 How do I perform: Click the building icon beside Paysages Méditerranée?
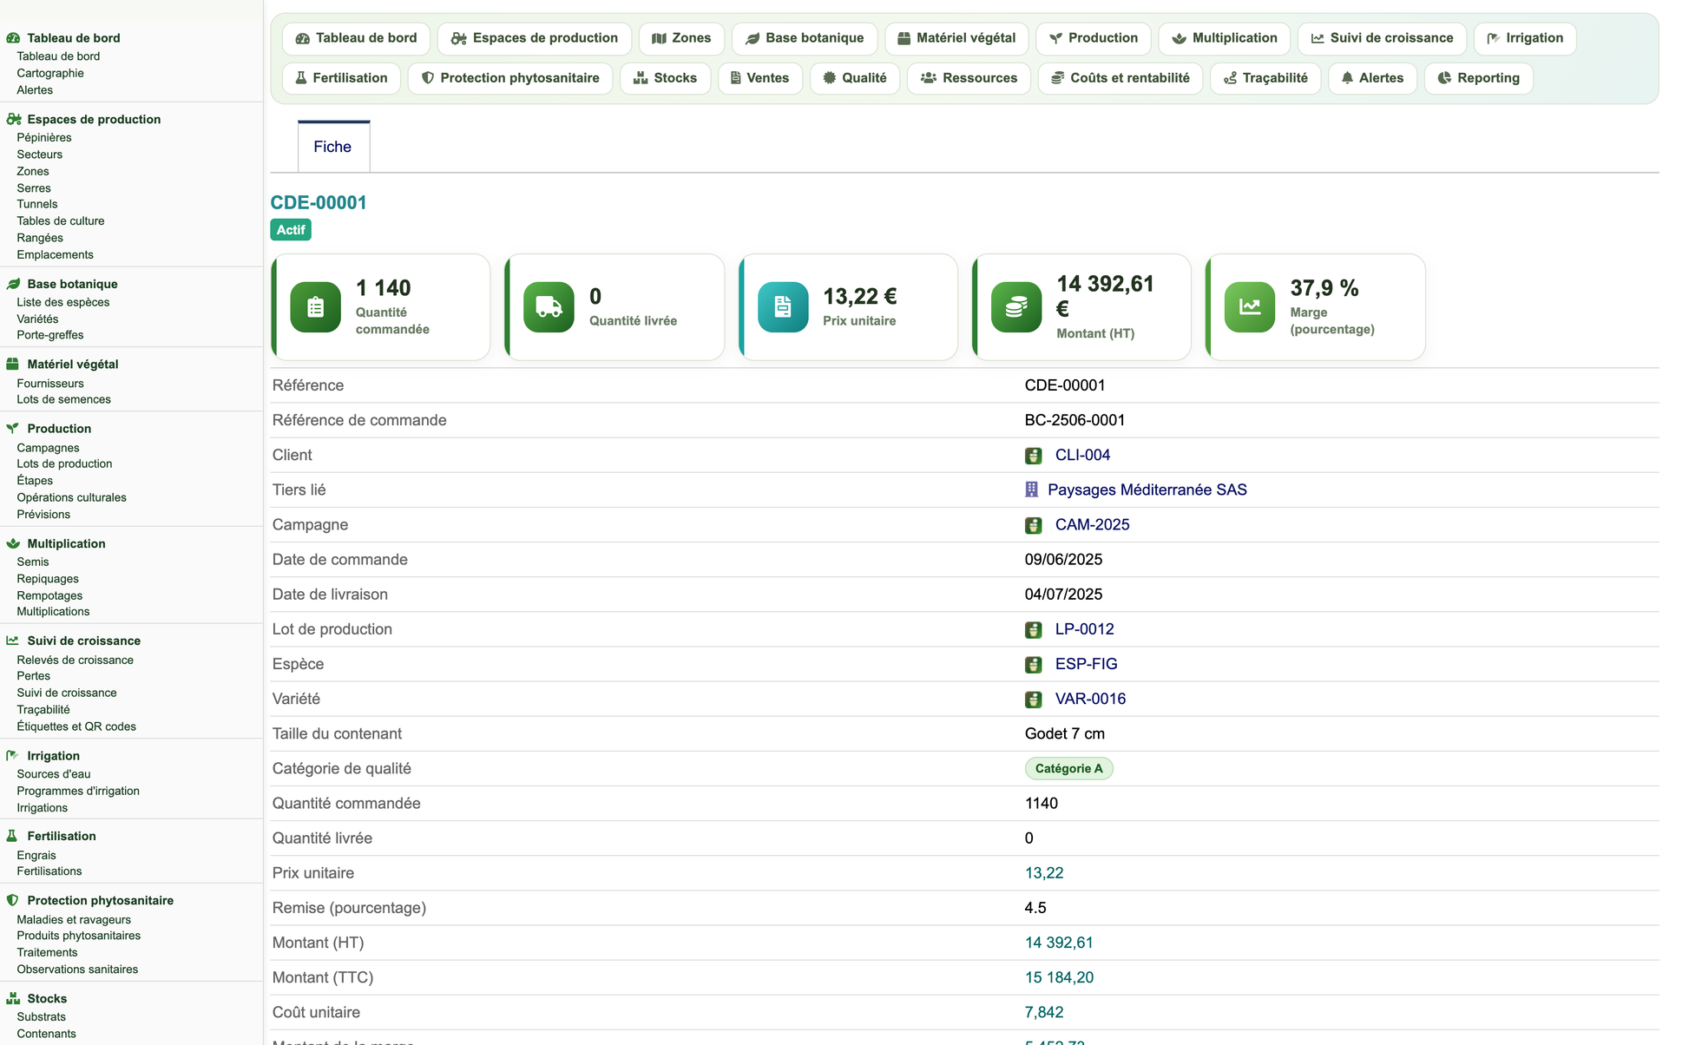(x=1031, y=490)
